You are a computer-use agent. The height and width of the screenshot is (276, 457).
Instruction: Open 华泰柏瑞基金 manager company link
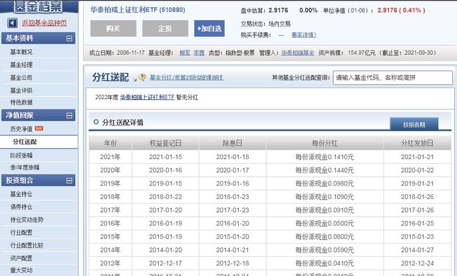[298, 53]
